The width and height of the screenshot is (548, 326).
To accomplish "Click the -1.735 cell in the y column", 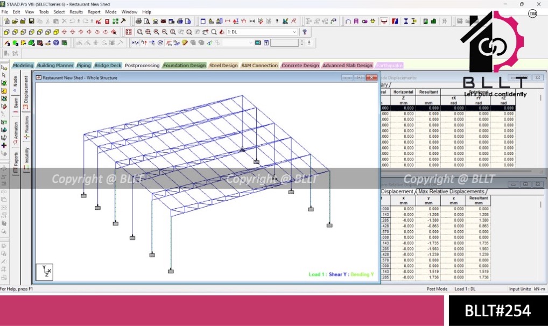I will tap(428, 243).
